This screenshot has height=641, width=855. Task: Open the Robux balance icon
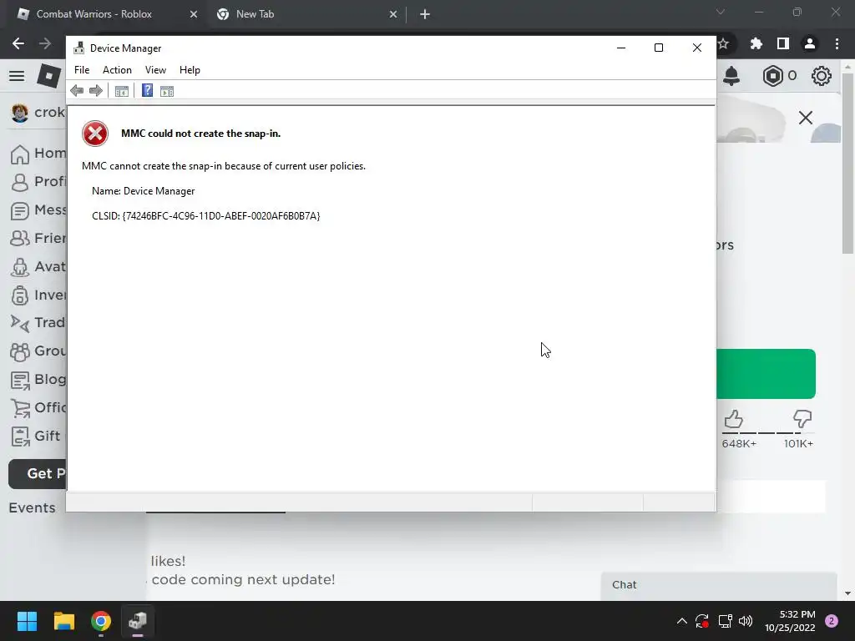(x=772, y=76)
